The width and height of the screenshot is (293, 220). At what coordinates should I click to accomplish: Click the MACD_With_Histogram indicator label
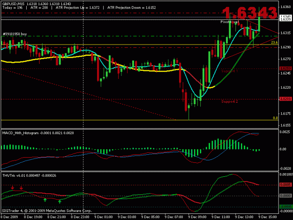coord(38,133)
